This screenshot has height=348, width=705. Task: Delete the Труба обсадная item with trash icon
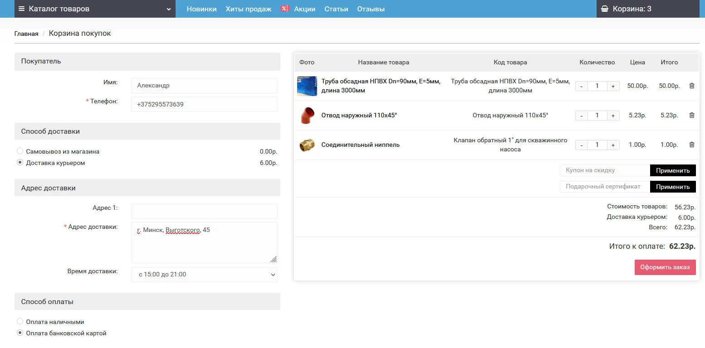coord(692,86)
